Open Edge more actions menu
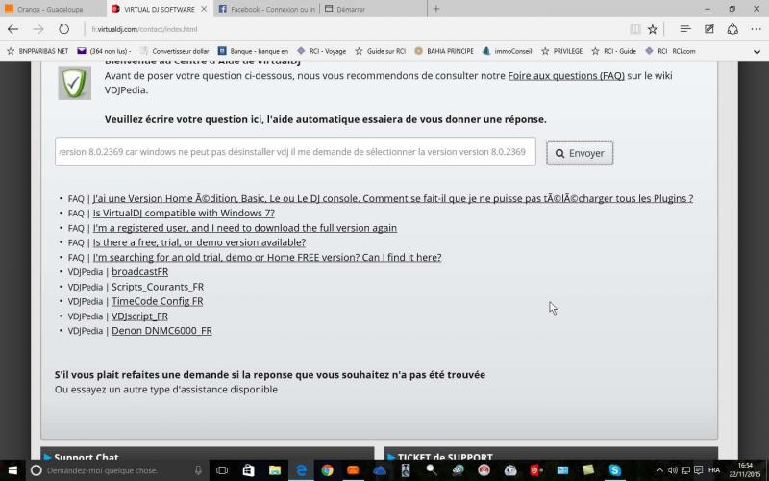 coord(756,29)
